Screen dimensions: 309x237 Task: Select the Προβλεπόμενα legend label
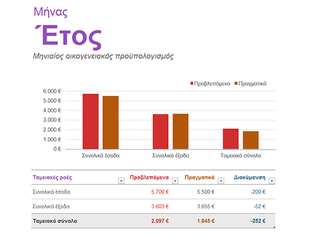(x=212, y=84)
